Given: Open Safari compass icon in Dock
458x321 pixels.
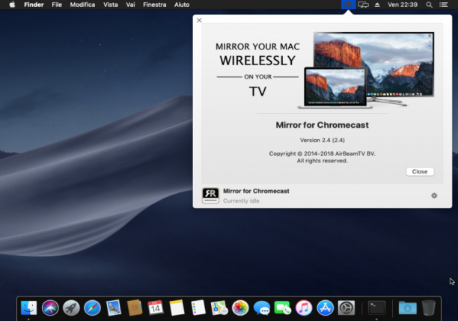Looking at the screenshot, I should pos(92,308).
